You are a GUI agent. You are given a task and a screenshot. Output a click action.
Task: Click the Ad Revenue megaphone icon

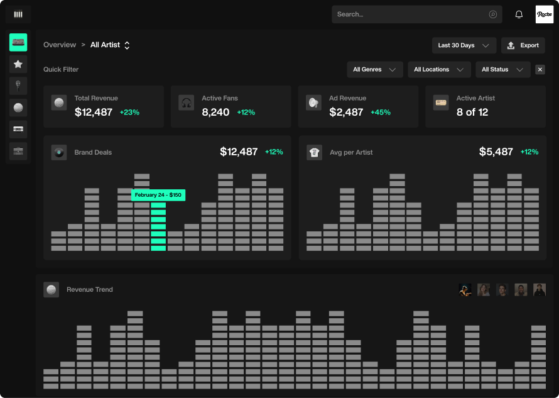(313, 103)
